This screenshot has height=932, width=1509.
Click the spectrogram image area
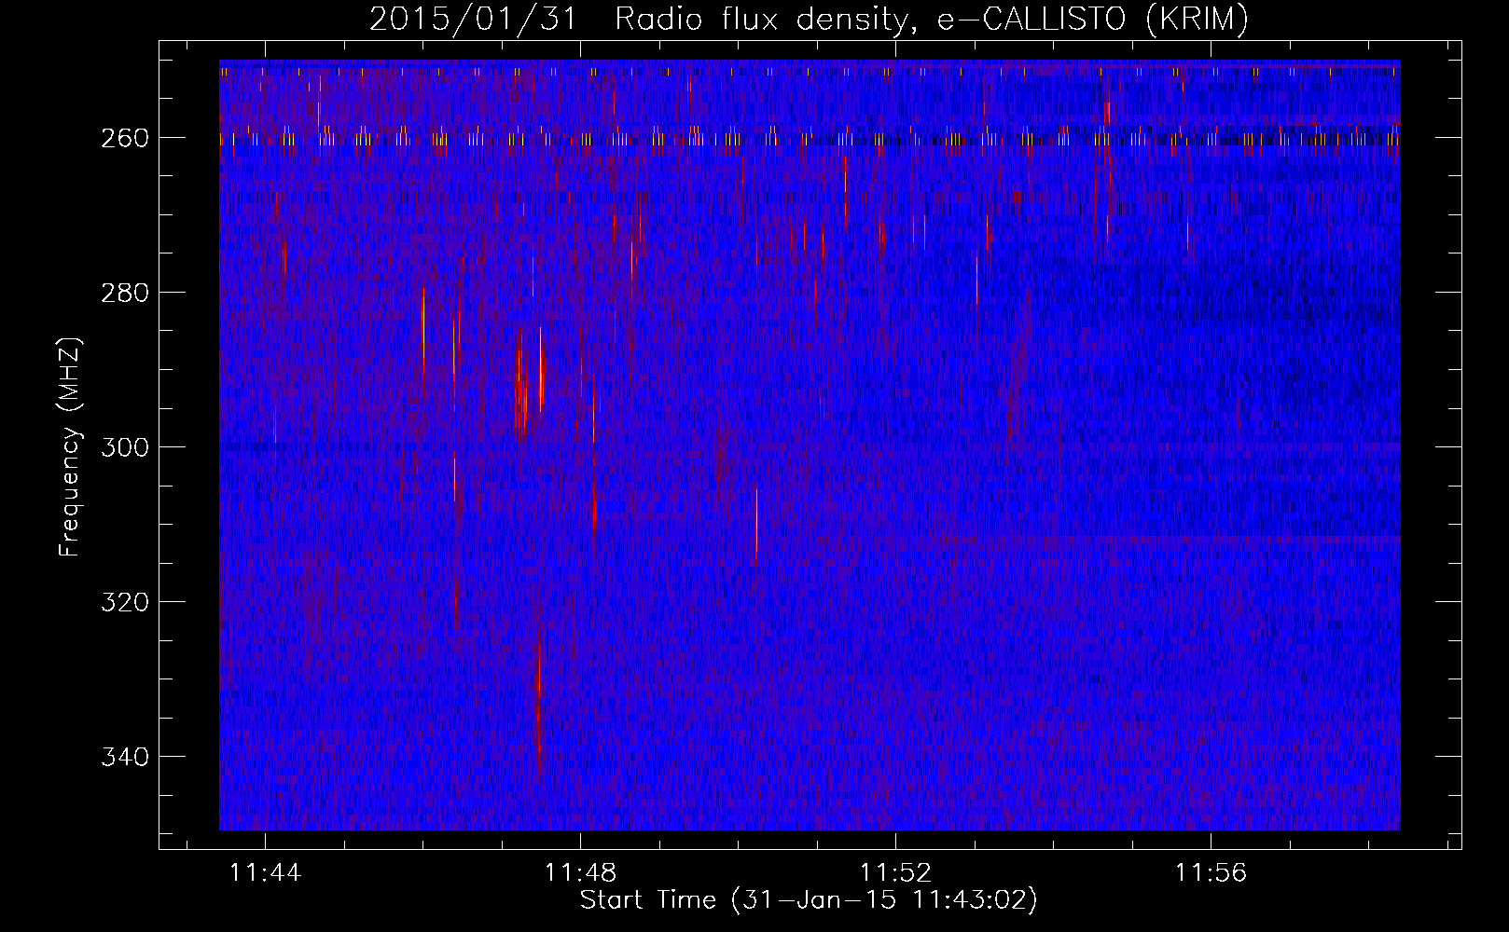point(810,445)
